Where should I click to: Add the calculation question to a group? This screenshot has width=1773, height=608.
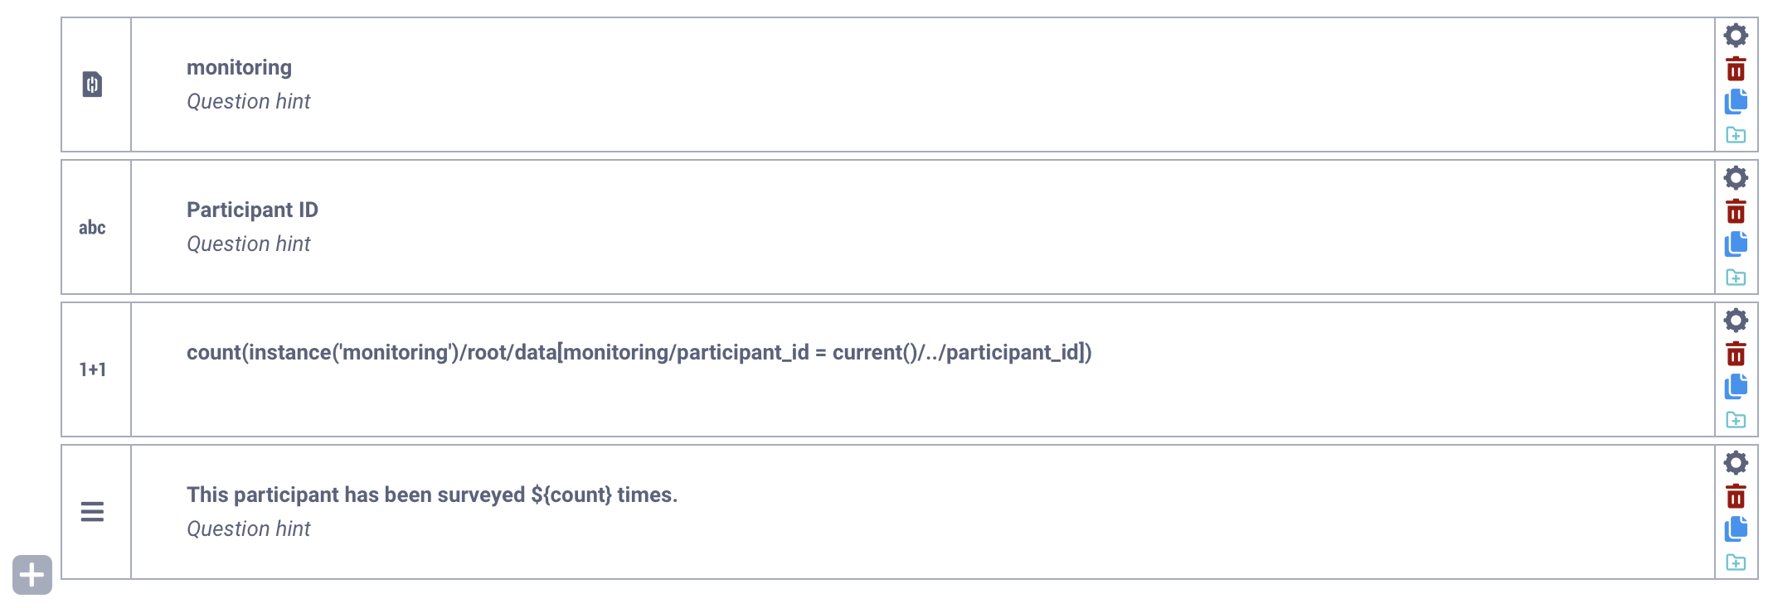pos(1737,420)
